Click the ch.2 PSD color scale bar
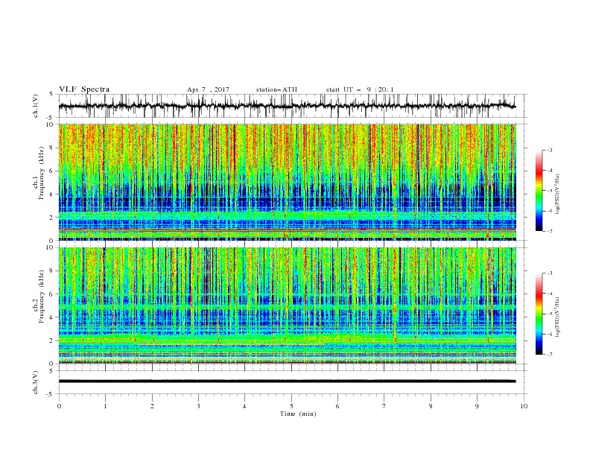590x456 pixels. (539, 314)
